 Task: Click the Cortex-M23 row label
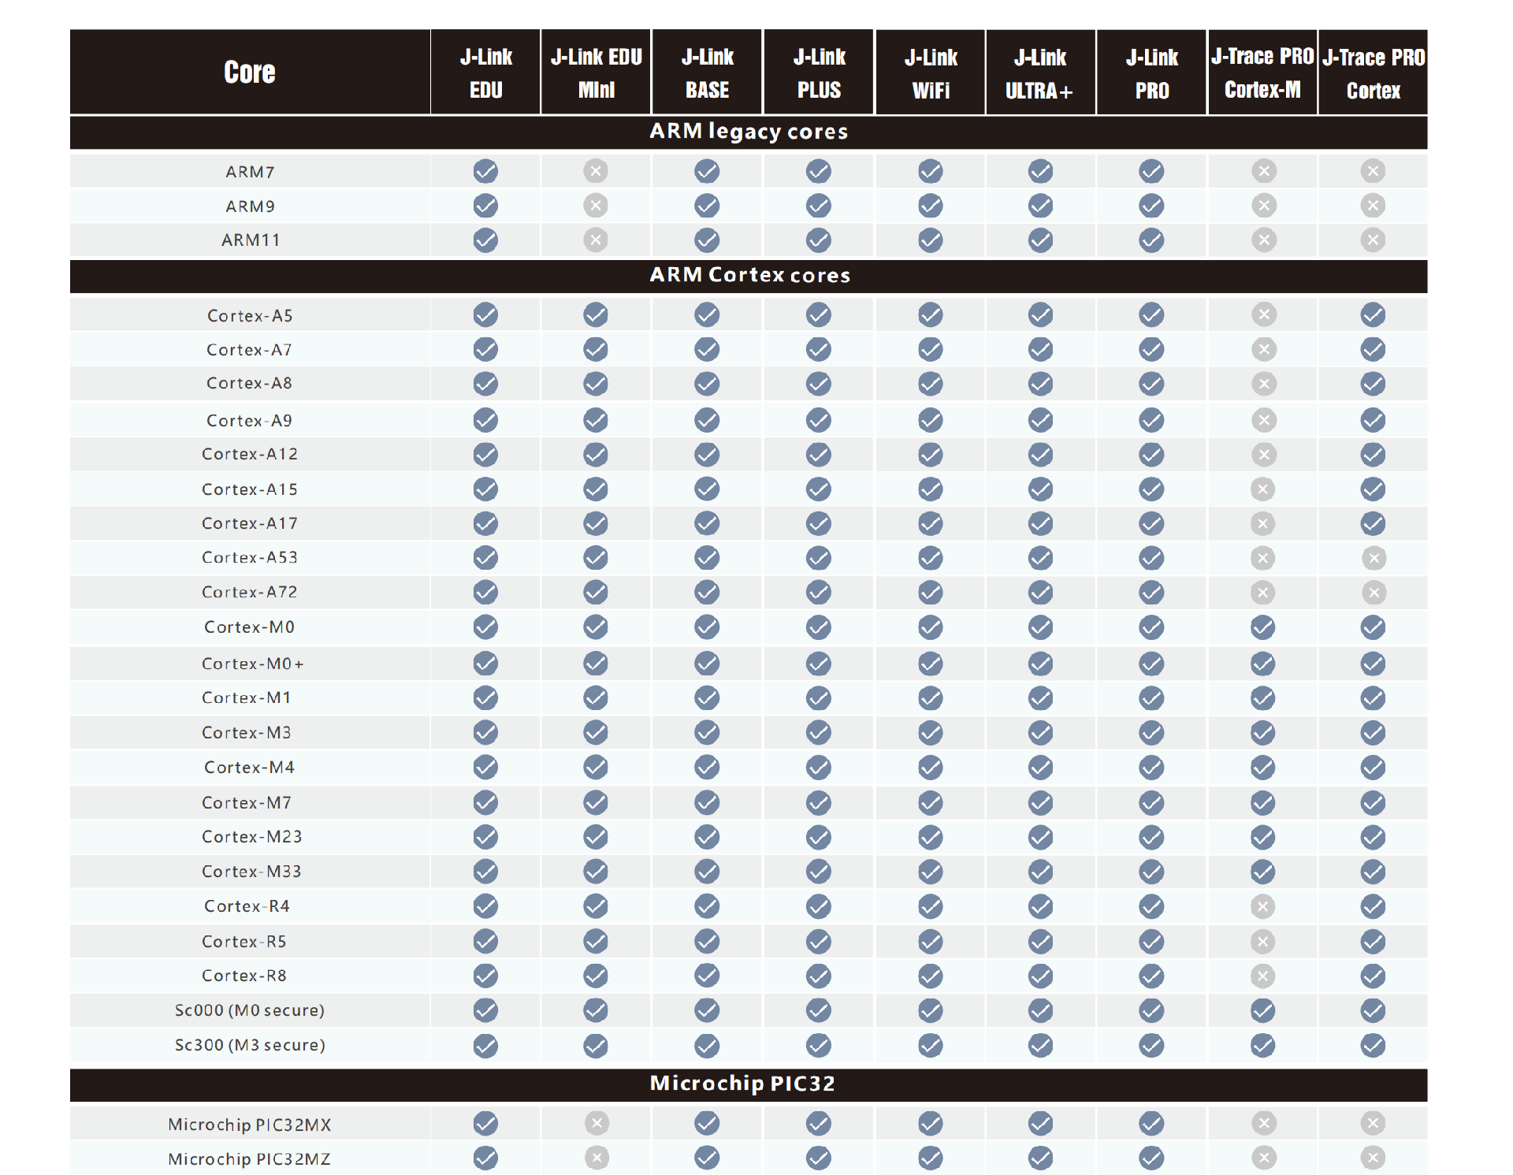click(252, 837)
